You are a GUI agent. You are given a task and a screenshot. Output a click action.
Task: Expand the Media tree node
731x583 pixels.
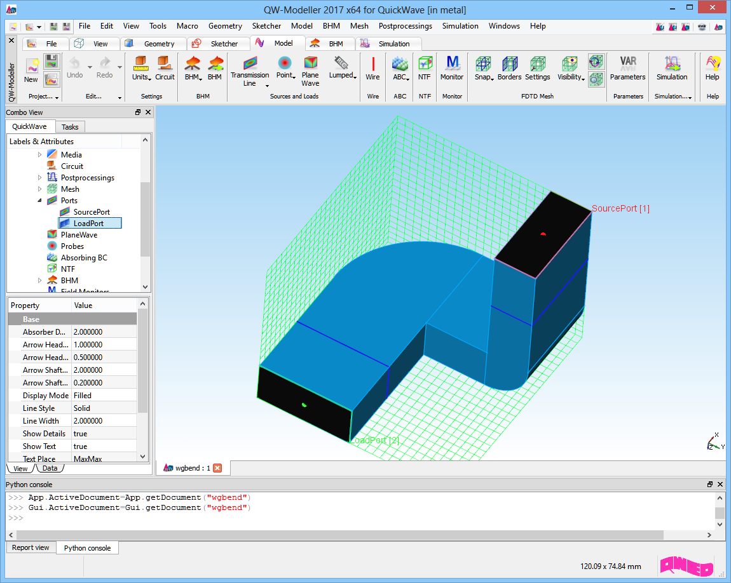39,154
